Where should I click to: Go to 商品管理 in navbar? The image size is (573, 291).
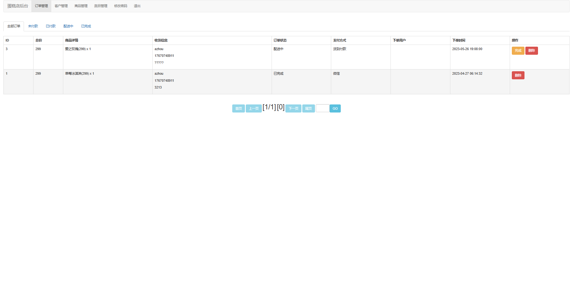tap(81, 6)
